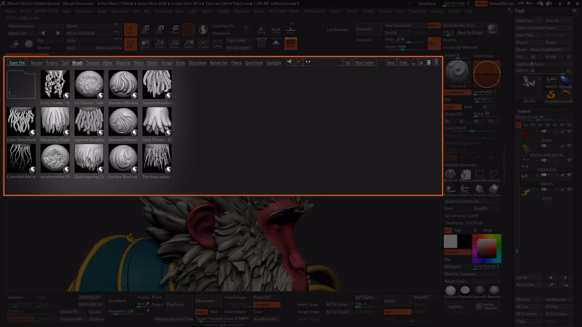The width and height of the screenshot is (582, 327).
Task: Click the QuickSave button
Action: [x=427, y=4]
